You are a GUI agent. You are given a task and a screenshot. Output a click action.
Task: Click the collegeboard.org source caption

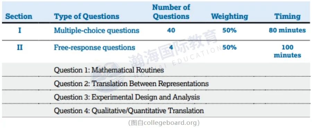pyautogui.click(x=164, y=122)
